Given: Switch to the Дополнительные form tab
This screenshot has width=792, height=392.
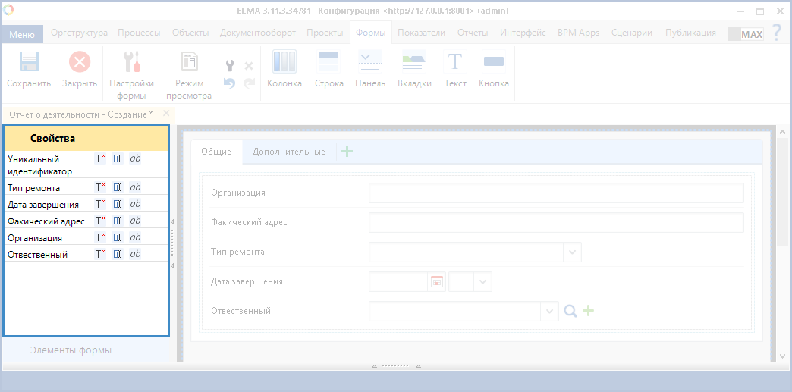Looking at the screenshot, I should (288, 152).
